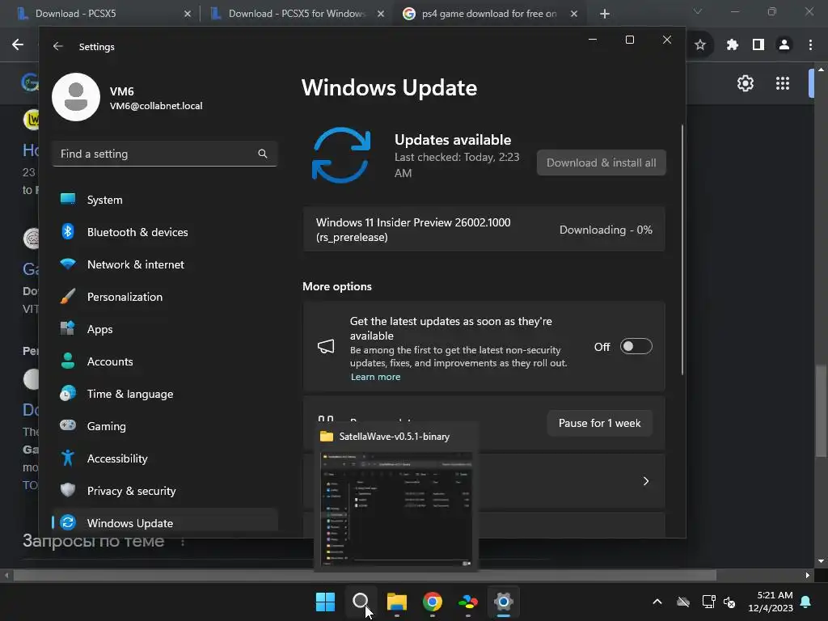This screenshot has width=828, height=621.
Task: Click Chrome page horizontal scrollbar
Action: pos(365,575)
